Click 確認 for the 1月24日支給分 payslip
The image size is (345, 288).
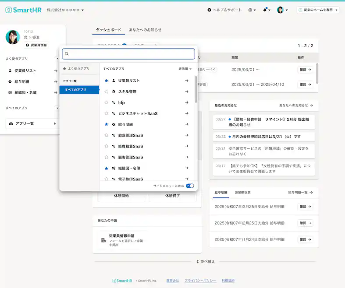tap(305, 239)
